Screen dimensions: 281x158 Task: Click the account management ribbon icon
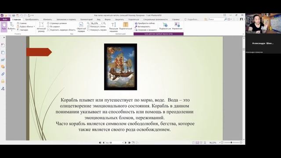click(177, 26)
